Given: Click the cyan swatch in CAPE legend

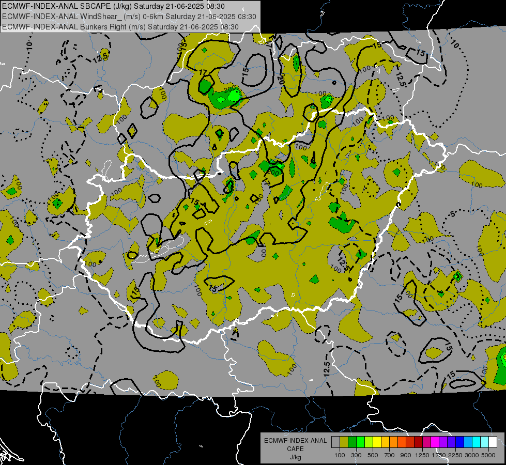Looking at the screenshot, I should pyautogui.click(x=476, y=442).
